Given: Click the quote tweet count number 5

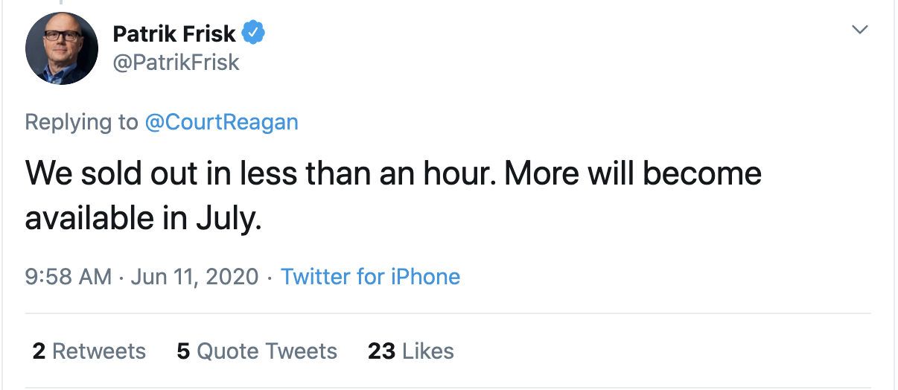Looking at the screenshot, I should coord(183,351).
